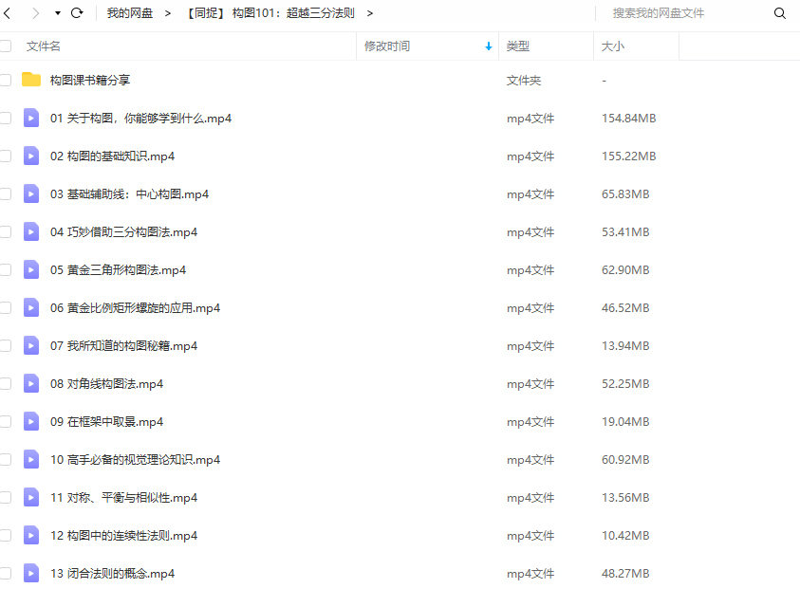Sort files by 类型 column header

point(518,46)
